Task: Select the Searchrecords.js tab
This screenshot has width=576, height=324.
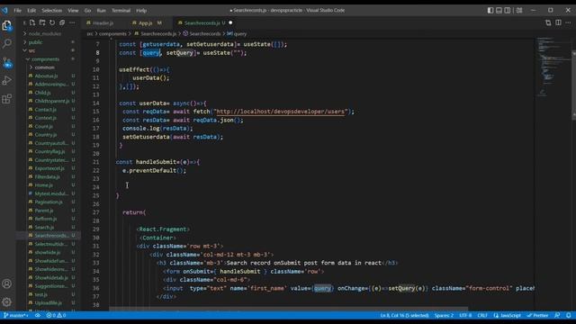Action: (202, 22)
